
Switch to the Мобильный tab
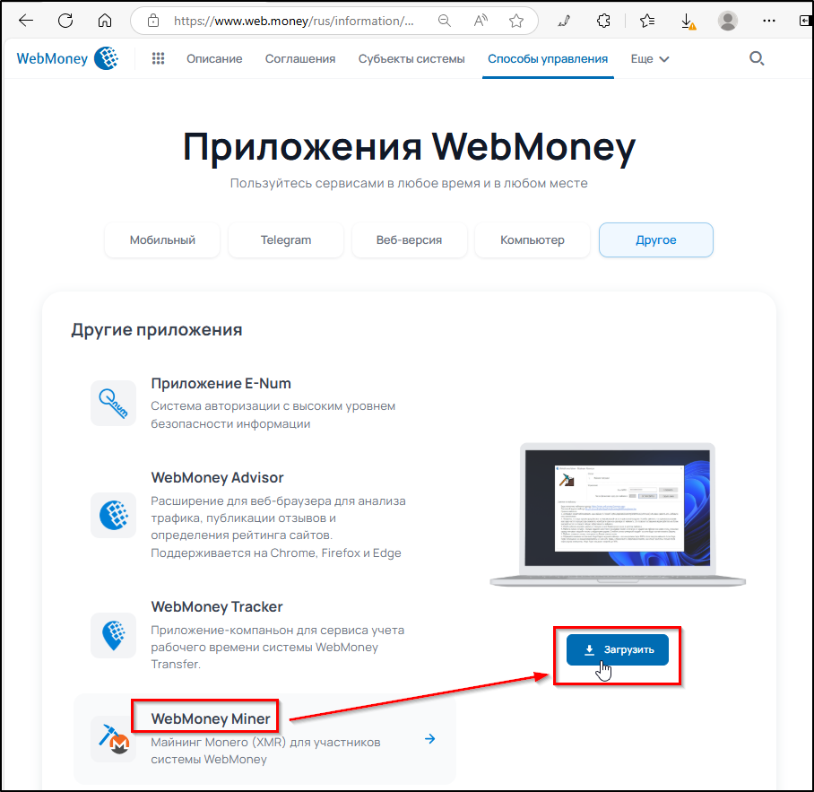point(162,240)
